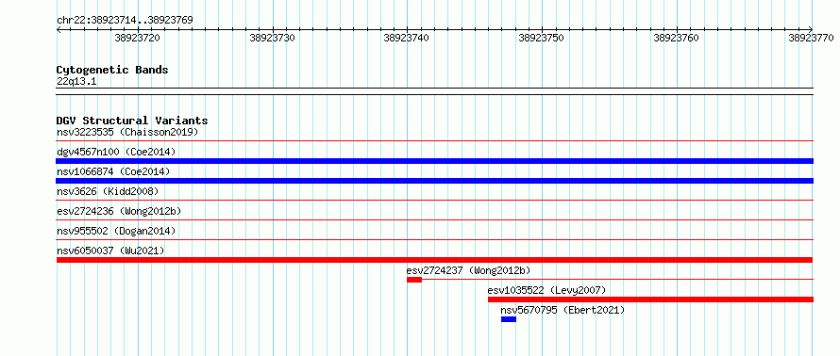840x356 pixels.
Task: Click the red bar for nsv6050037
Action: (434, 260)
